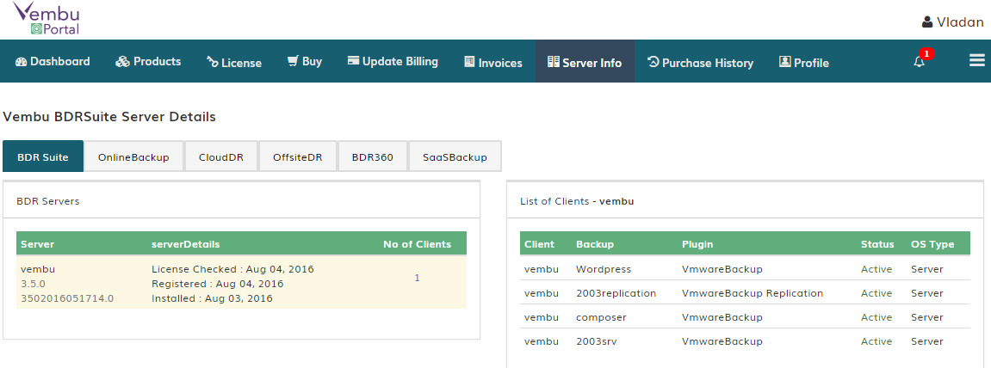
Task: Click the License key icon
Action: (x=213, y=63)
